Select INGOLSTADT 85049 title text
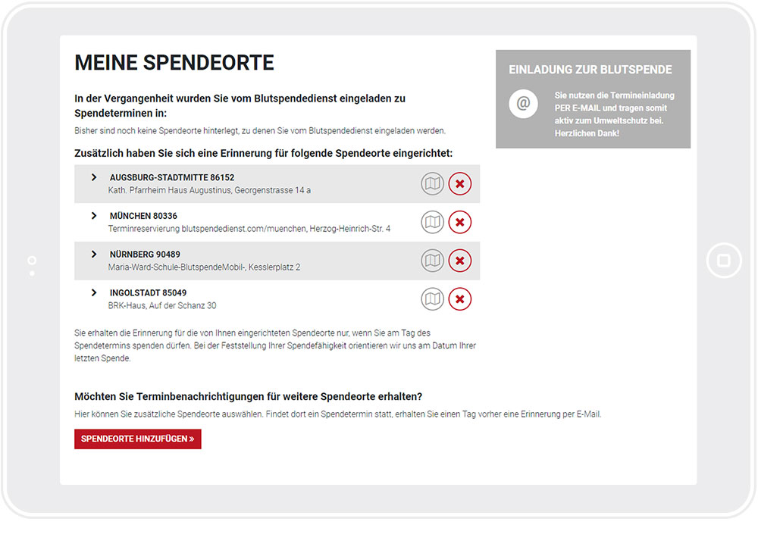 click(148, 292)
